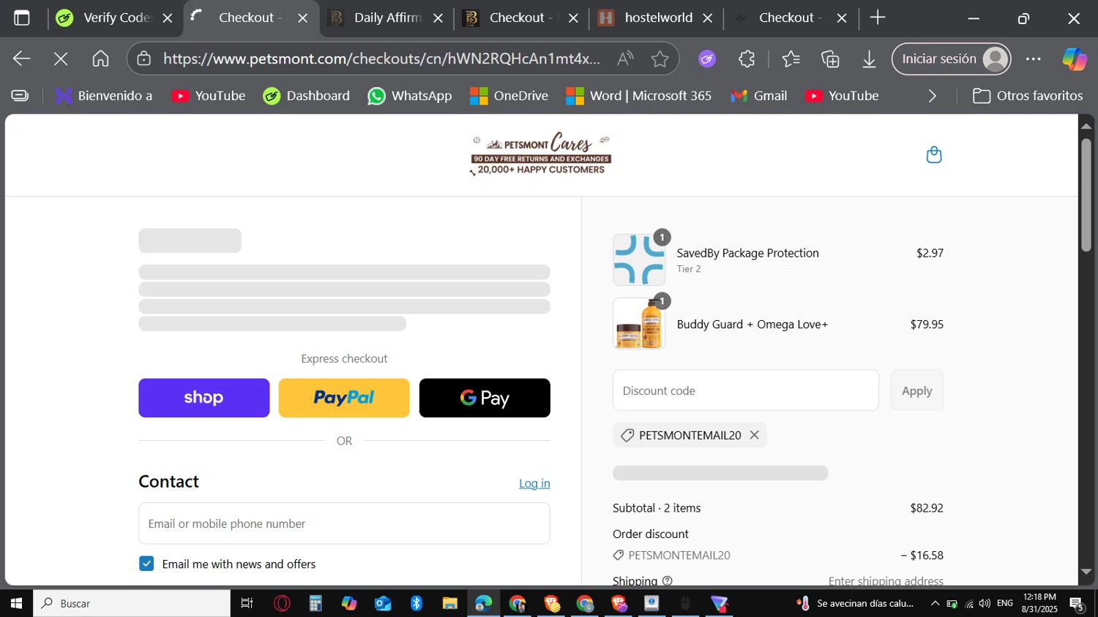Click Apply discount button
Screen dimensions: 1098x617
click(x=916, y=390)
